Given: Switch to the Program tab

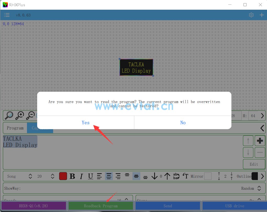Looking at the screenshot, I should coord(15,128).
